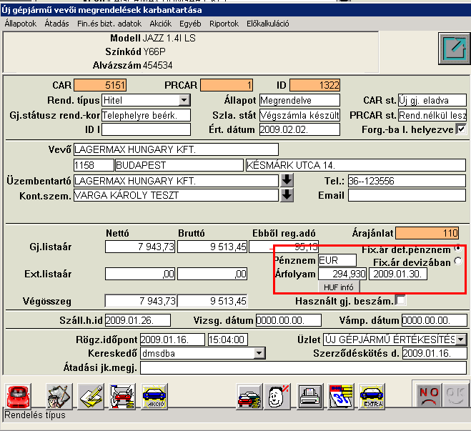Screen dimensions: 471x431
Task: Click the Ért. dátum field 2009.02.02.
Action: point(299,129)
